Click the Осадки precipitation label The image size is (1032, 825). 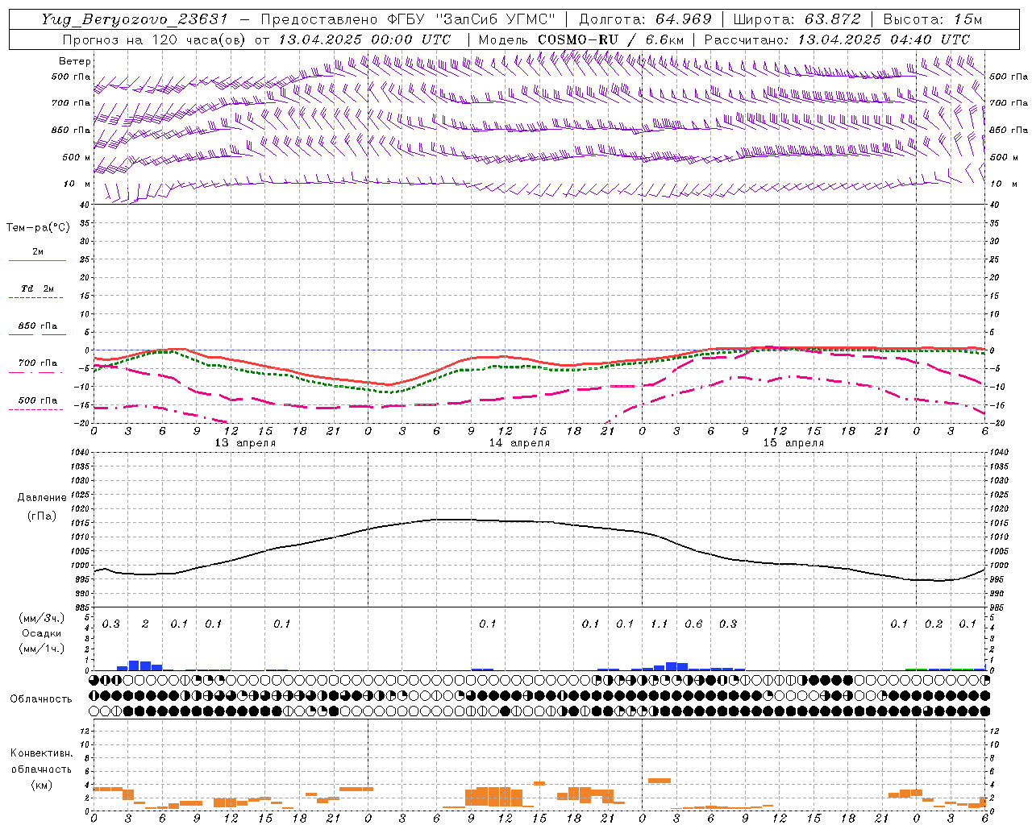tap(42, 633)
